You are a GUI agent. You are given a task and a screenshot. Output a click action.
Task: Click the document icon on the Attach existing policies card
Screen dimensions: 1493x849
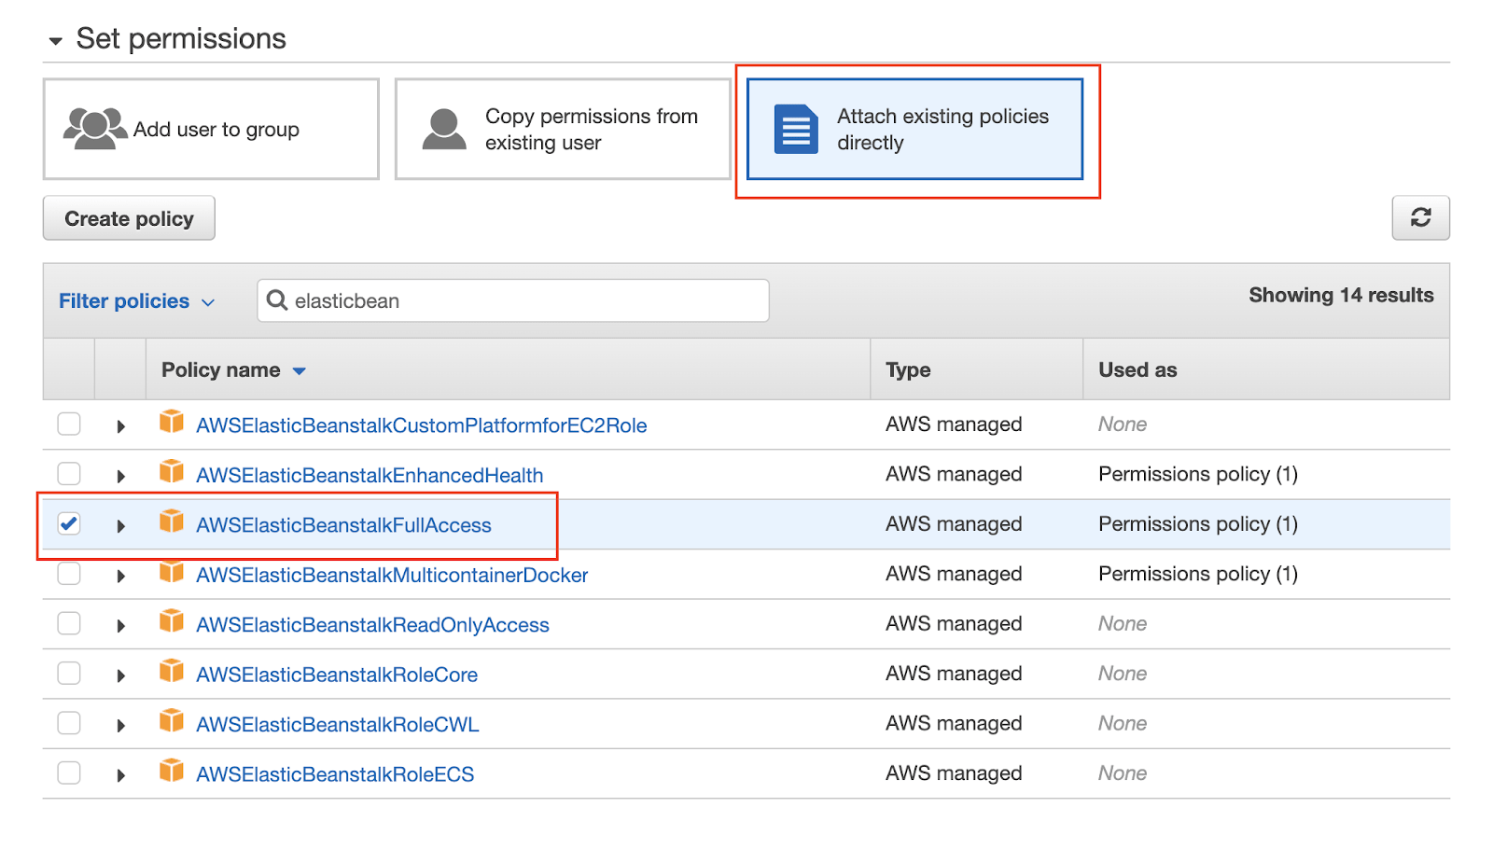[x=796, y=129]
